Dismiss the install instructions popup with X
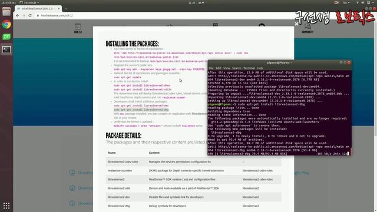 pyautogui.click(x=296, y=24)
